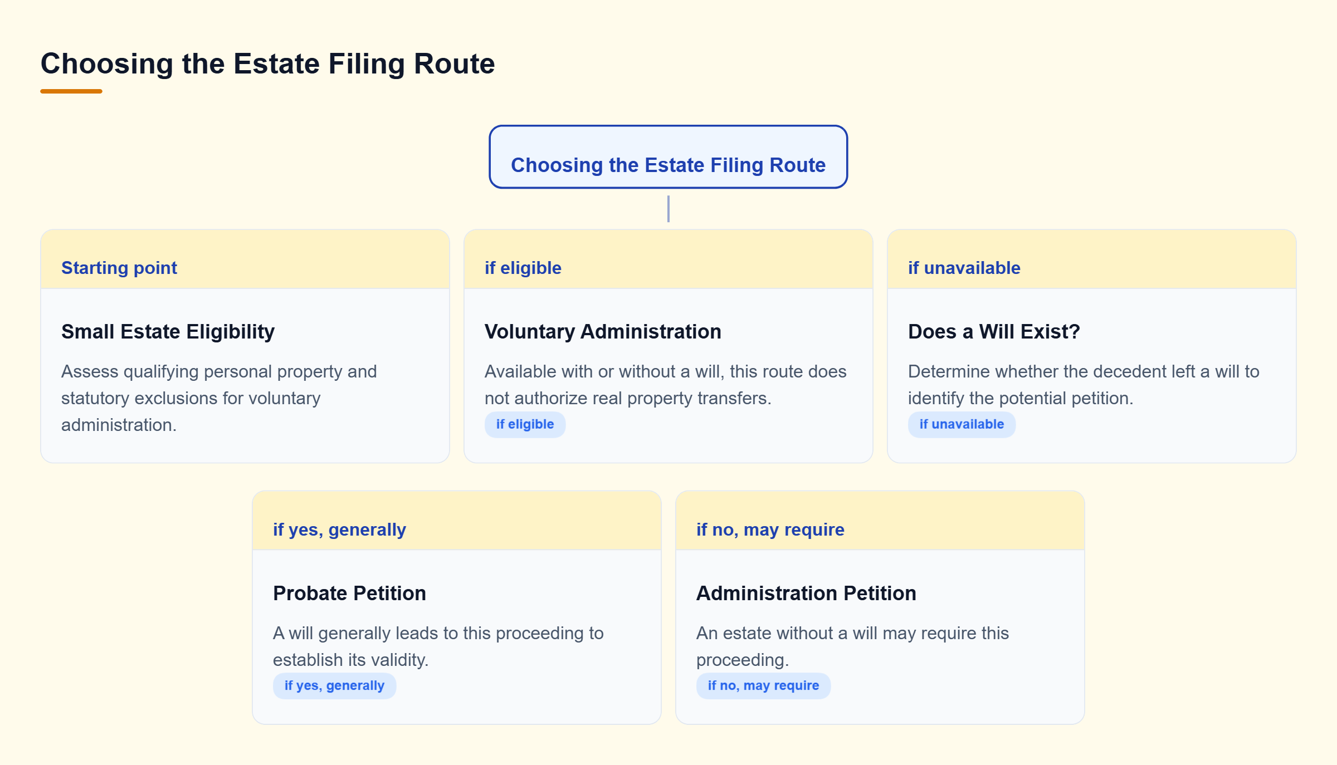The width and height of the screenshot is (1337, 765).
Task: Click the if unavailable blue pill badge
Action: [x=962, y=424]
